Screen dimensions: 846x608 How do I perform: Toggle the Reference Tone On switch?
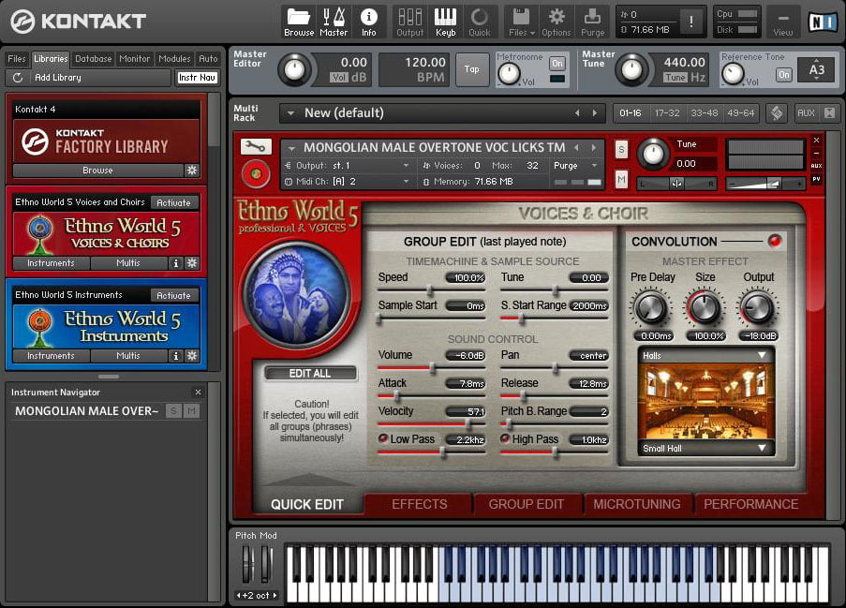[x=783, y=74]
